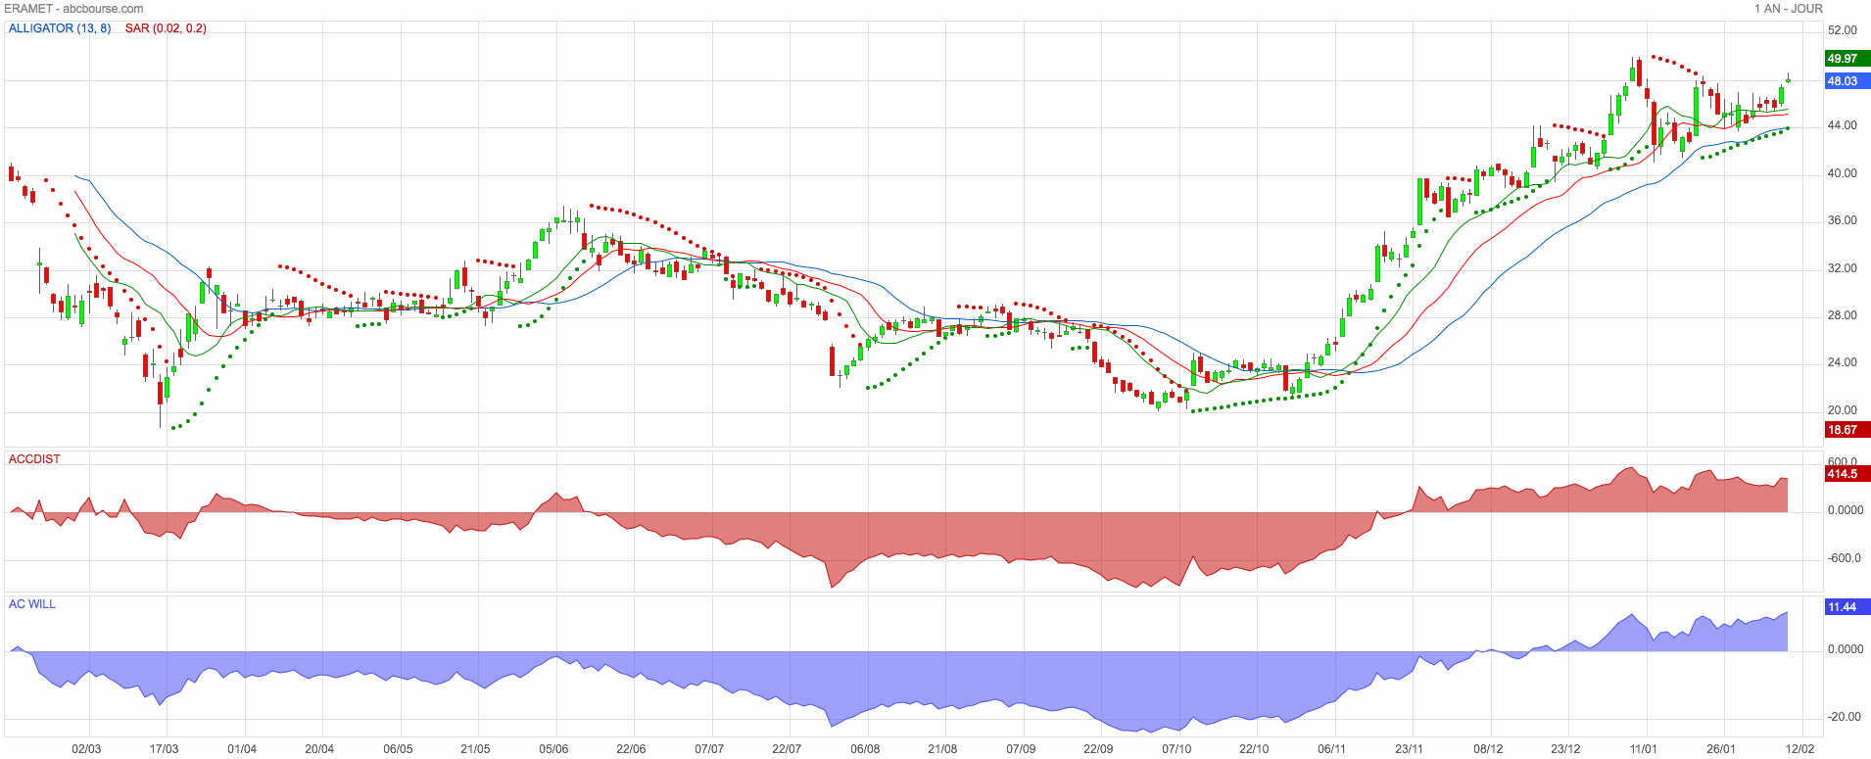Click the 40.00 price axis label

(x=1843, y=173)
